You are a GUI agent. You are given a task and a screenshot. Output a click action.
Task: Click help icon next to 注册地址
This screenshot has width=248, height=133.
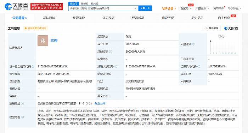click(22, 103)
